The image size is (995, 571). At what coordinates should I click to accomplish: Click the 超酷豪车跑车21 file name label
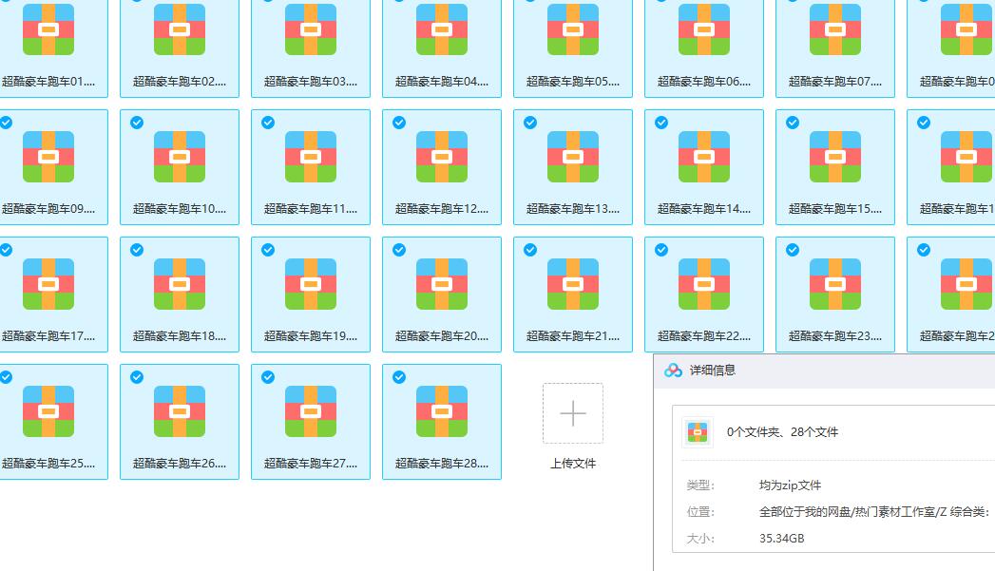(x=573, y=336)
